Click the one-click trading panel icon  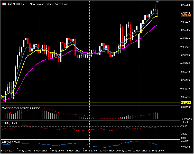10,4
